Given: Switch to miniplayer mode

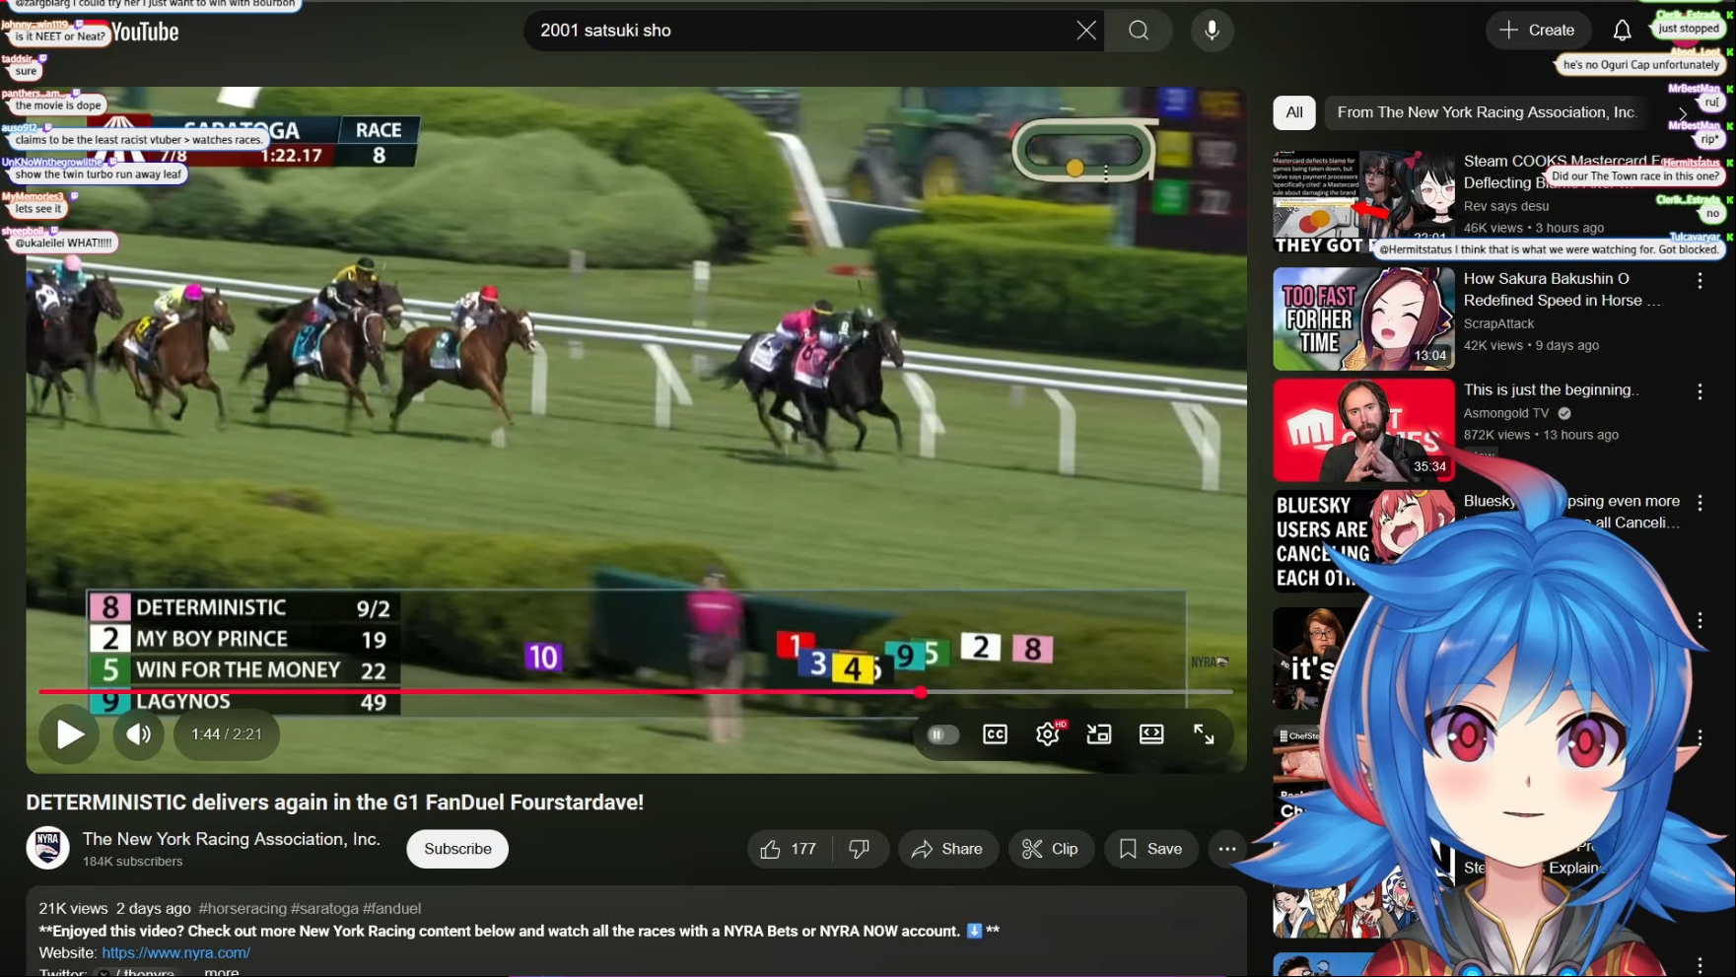Looking at the screenshot, I should coord(1099,734).
